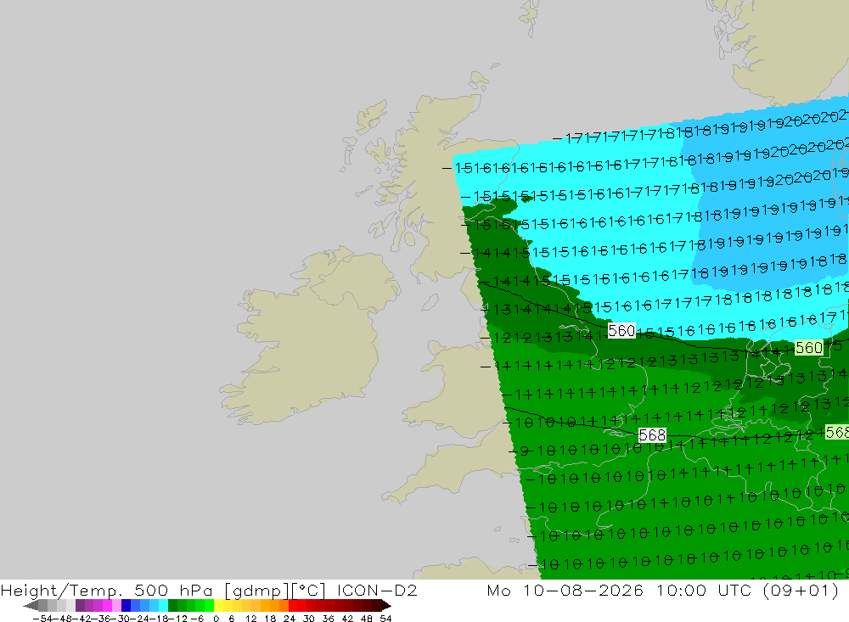This screenshot has height=622, width=849.
Task: Click the 'ICON-D2' model name
Action: tap(377, 590)
